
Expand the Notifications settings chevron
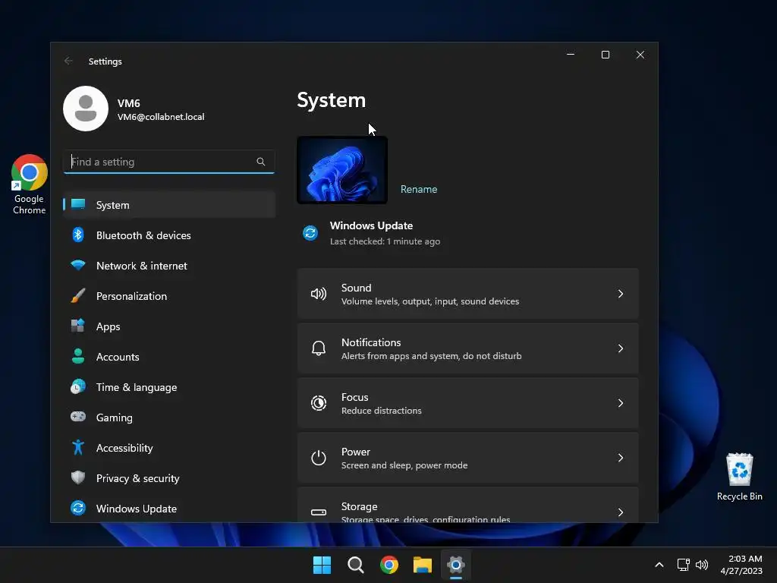point(621,348)
